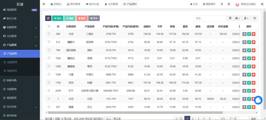
Task: Delete row 768 with the red trash icon
Action: pos(254,50)
